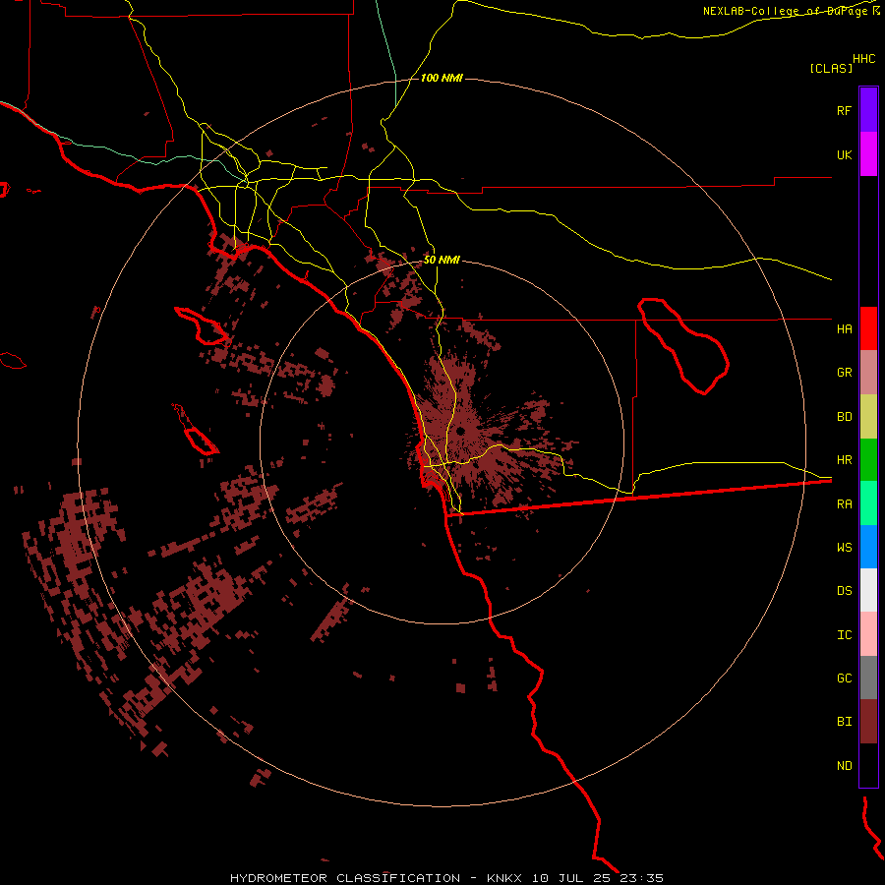Click the 100 NMI range ring label
The width and height of the screenshot is (885, 885).
coord(442,78)
